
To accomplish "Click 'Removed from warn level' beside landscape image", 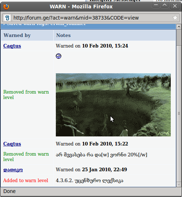I will pyautogui.click(x=26, y=95).
